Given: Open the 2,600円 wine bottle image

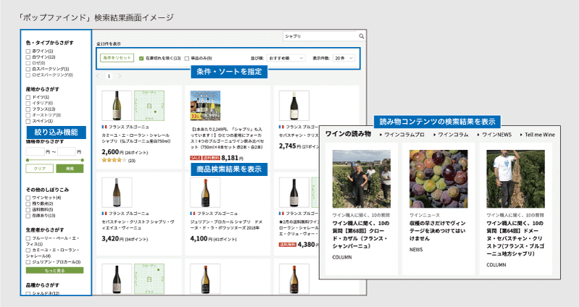Looking at the screenshot, I should pos(117,106).
